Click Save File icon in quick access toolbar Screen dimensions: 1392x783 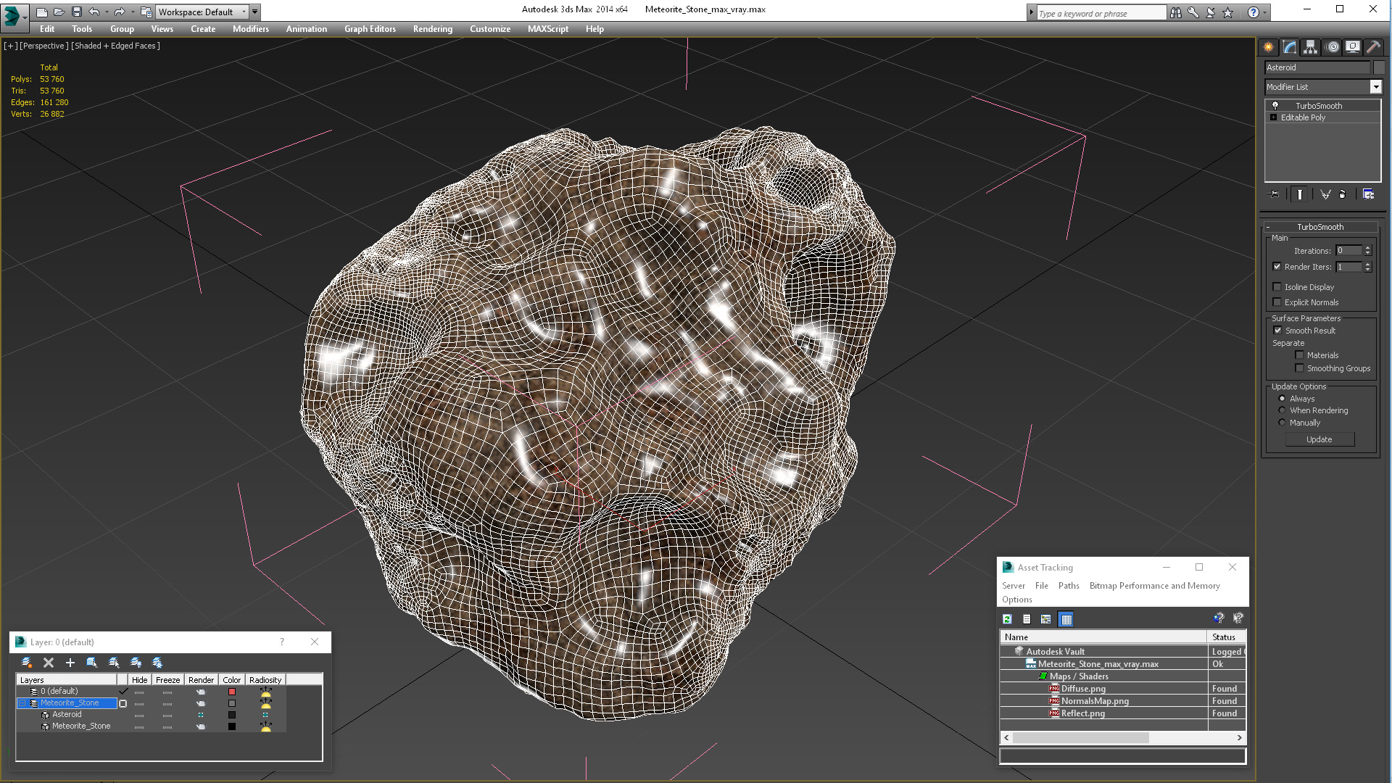click(77, 12)
